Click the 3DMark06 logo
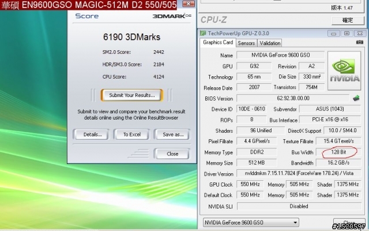 172,16
